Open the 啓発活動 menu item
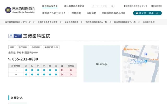Screen dimensions: 167x104 click(x=76, y=13)
